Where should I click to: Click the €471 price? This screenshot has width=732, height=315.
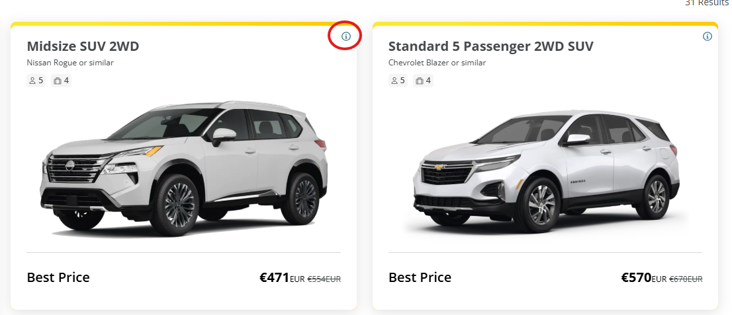[275, 278]
